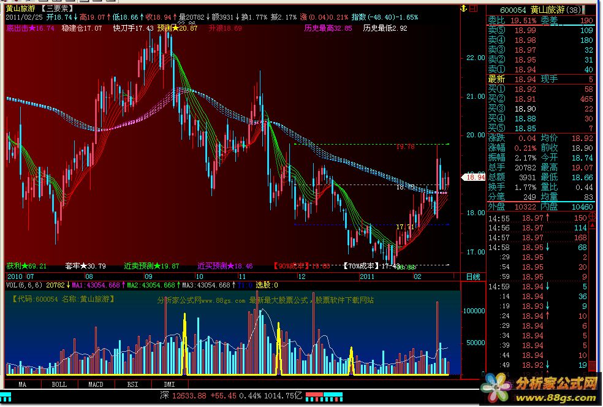603x407 pixels.
Task: Click the 历史最高32.85 label
Action: [328, 28]
